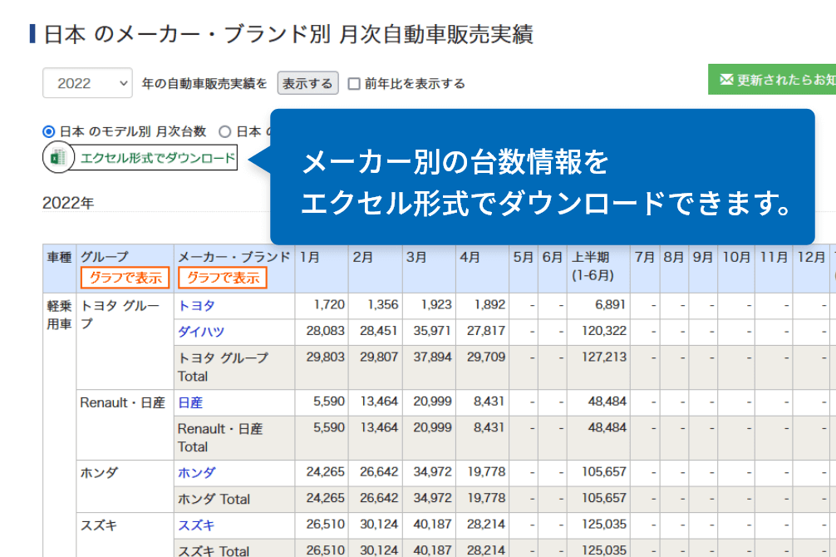This screenshot has width=836, height=557.
Task: Open the ホンダ brand link
Action: 197,473
